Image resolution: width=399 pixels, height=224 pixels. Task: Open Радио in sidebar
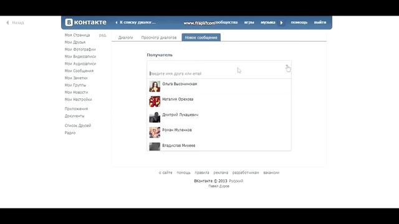click(x=70, y=133)
